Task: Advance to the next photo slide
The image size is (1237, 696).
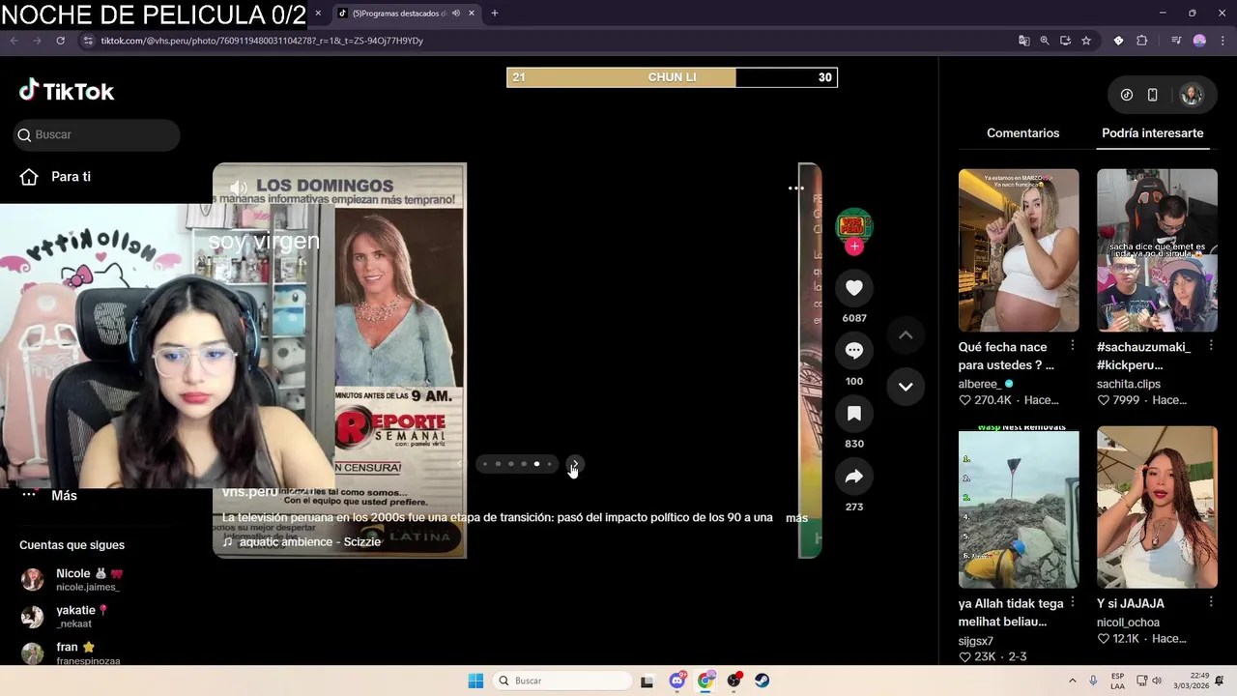Action: [574, 464]
